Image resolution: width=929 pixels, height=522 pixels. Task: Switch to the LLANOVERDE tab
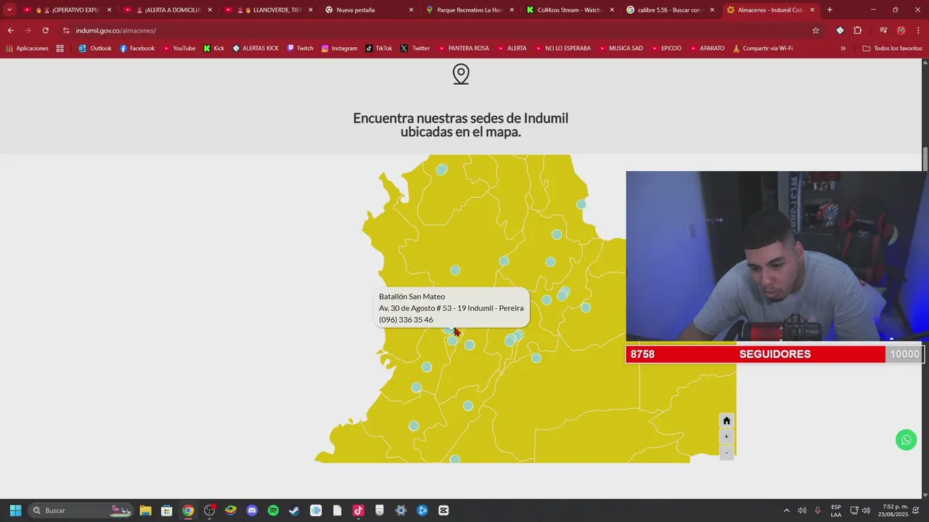point(270,10)
